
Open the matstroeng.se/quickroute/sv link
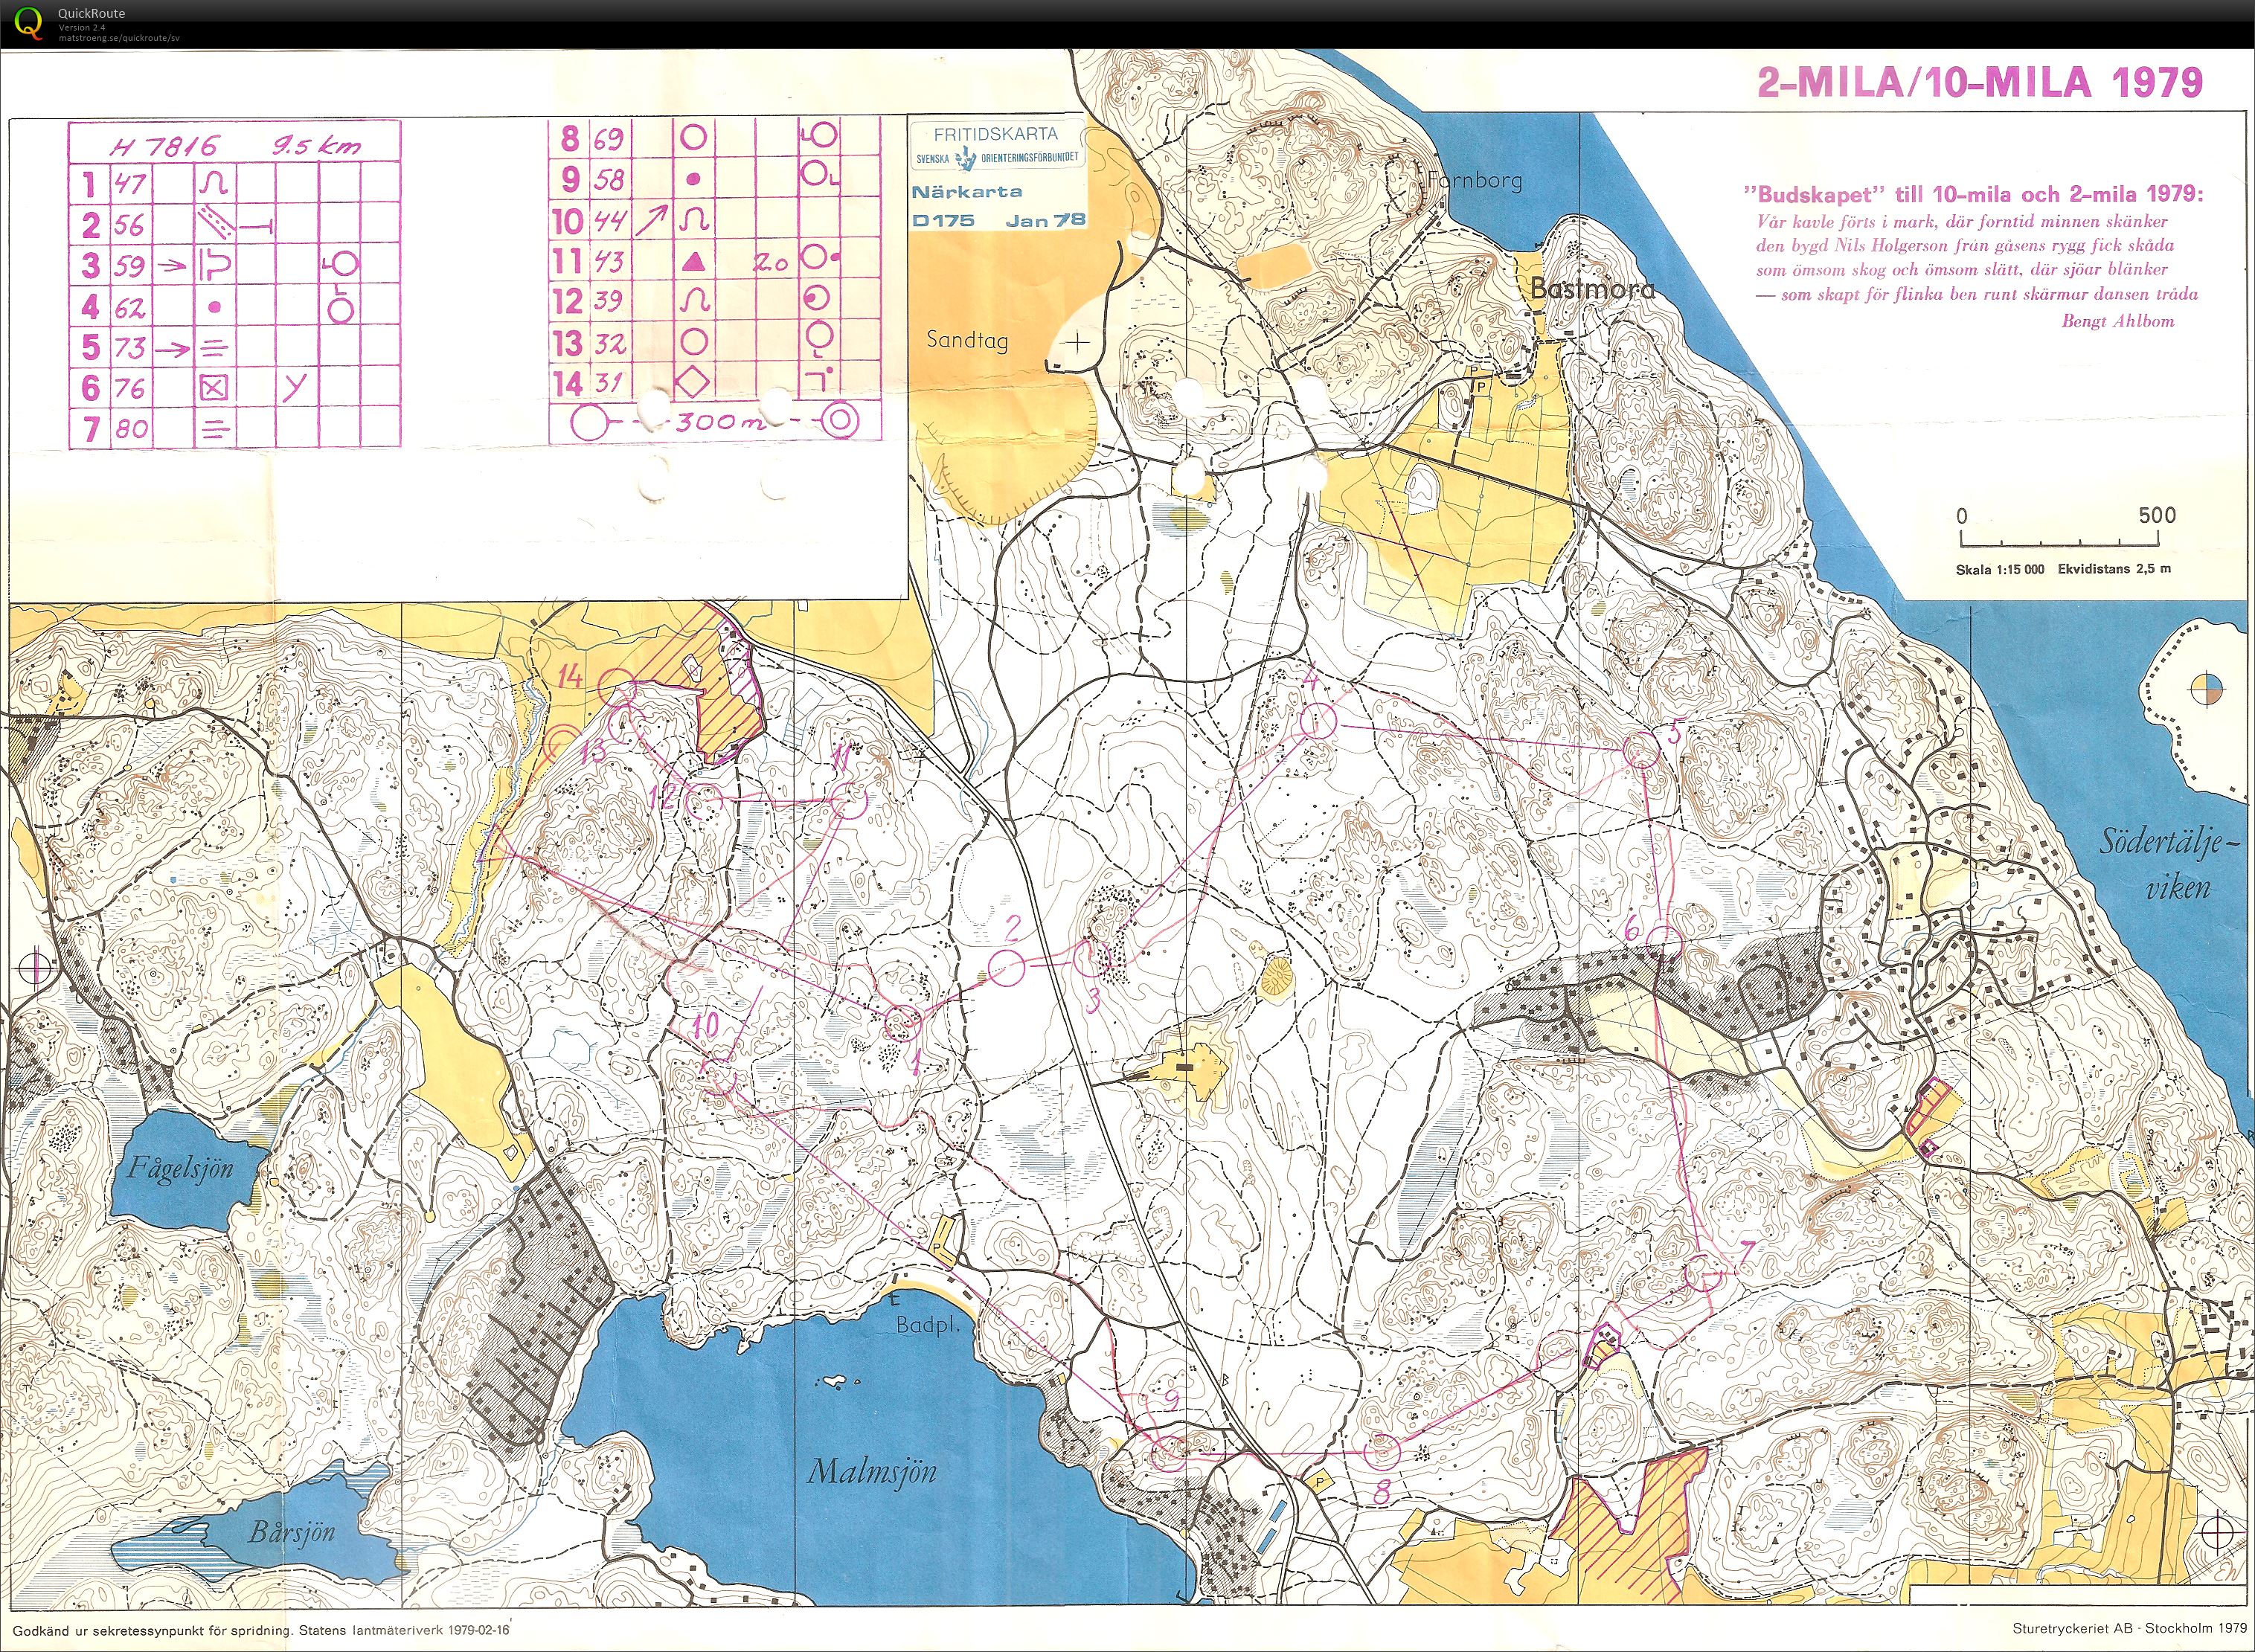point(119,37)
